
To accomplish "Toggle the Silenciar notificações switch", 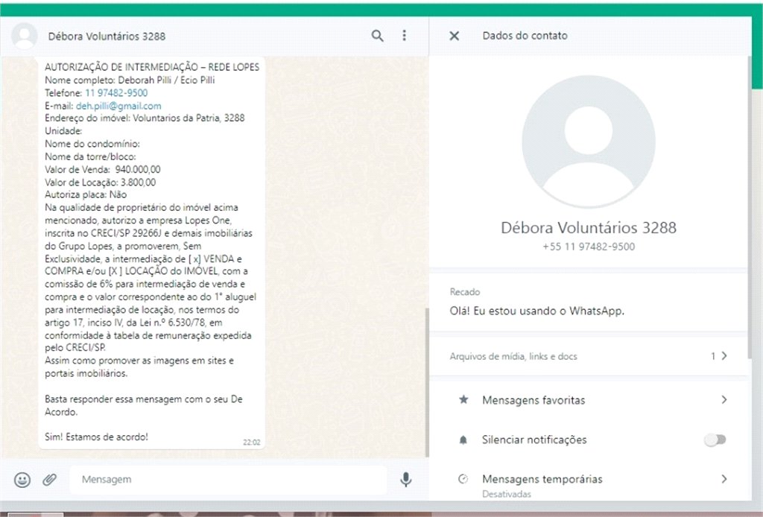I will click(x=715, y=440).
